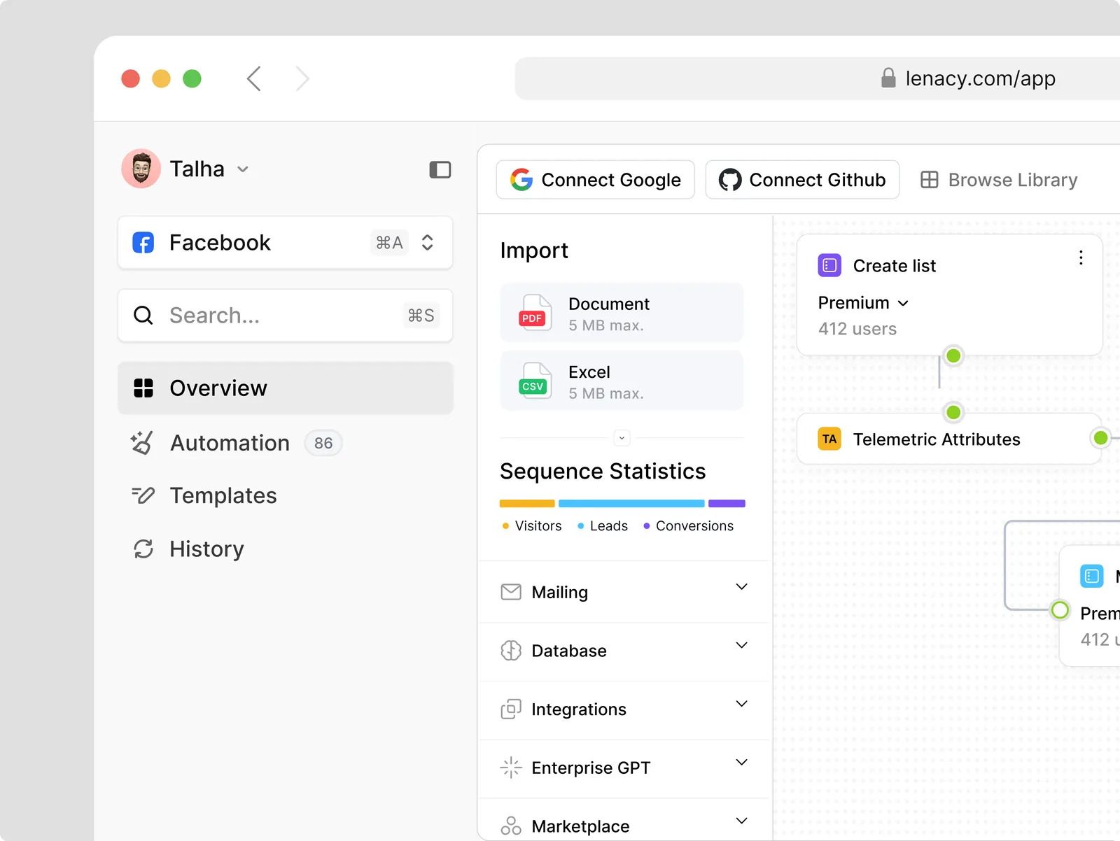Click the yellow Visitors bar segment
The height and width of the screenshot is (841, 1120).
click(527, 504)
